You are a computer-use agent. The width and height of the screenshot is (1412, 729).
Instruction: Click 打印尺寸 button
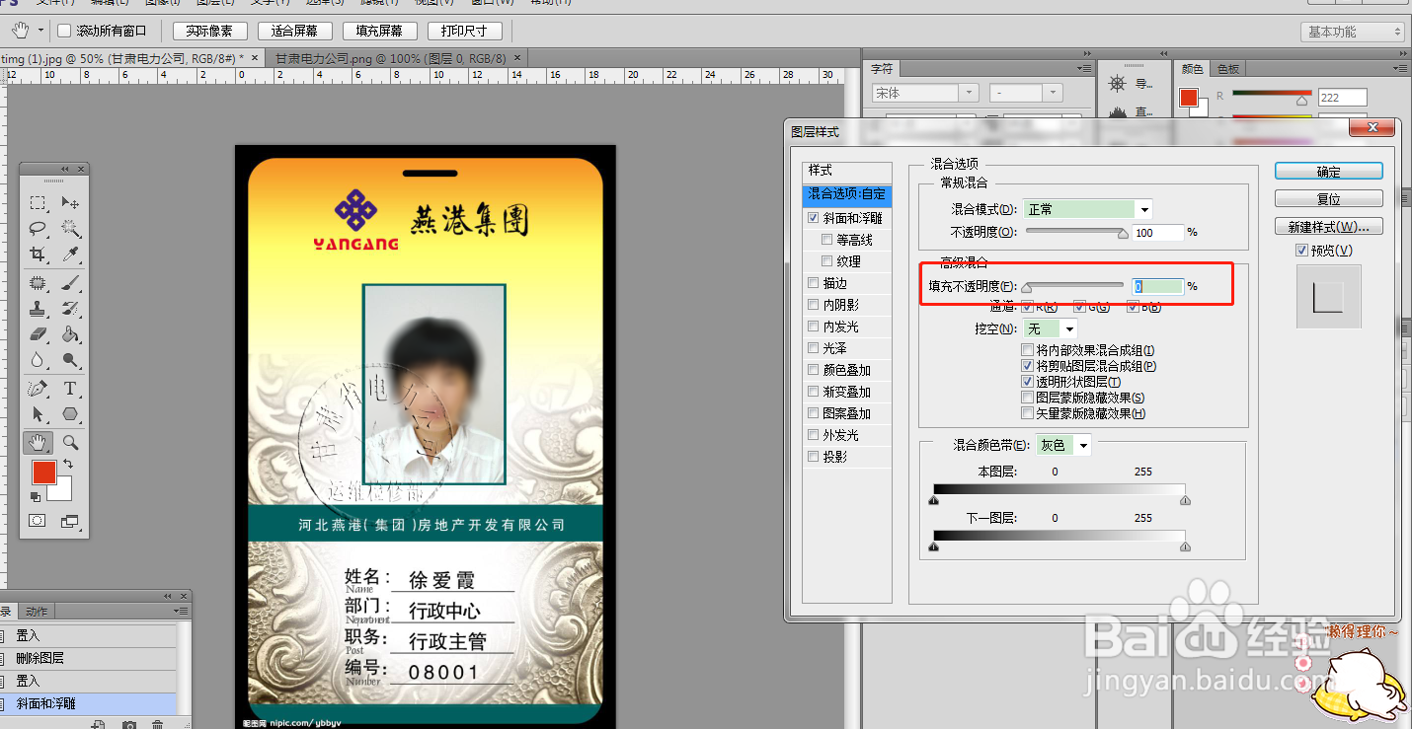click(464, 32)
